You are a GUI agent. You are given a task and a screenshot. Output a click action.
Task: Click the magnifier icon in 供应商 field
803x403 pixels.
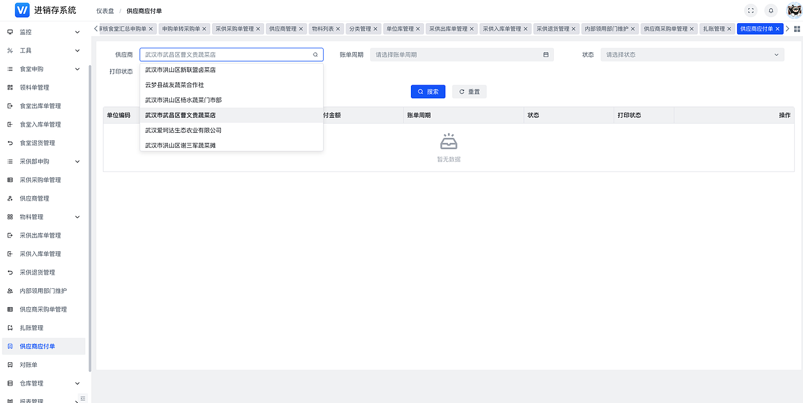[x=316, y=55]
